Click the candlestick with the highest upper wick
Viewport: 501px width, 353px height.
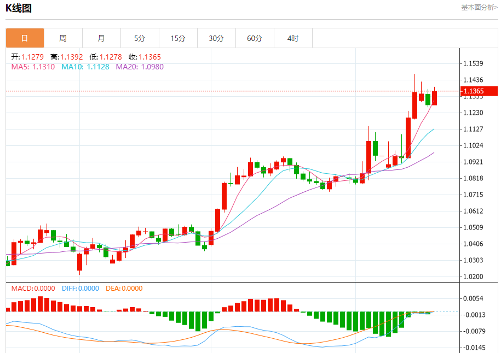click(x=414, y=105)
